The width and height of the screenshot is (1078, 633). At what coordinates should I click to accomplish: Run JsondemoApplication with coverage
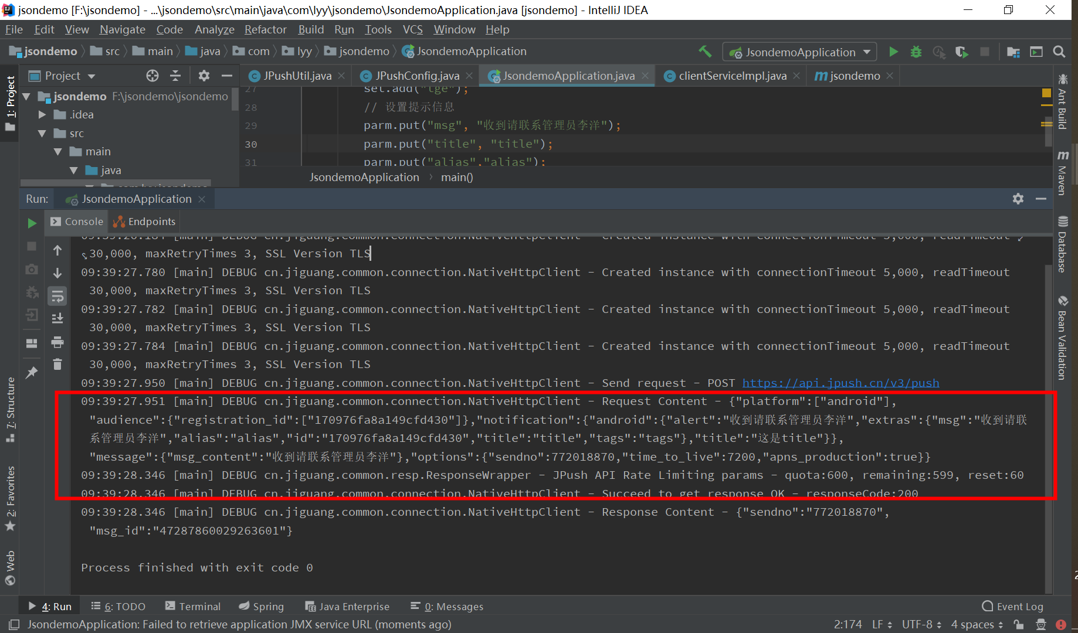[x=962, y=52]
